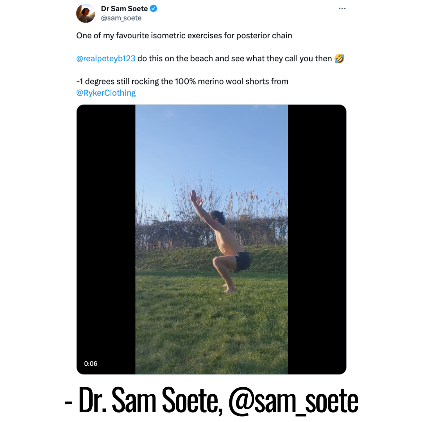Click the right black bar of the video
422x422 pixels.
(x=317, y=239)
